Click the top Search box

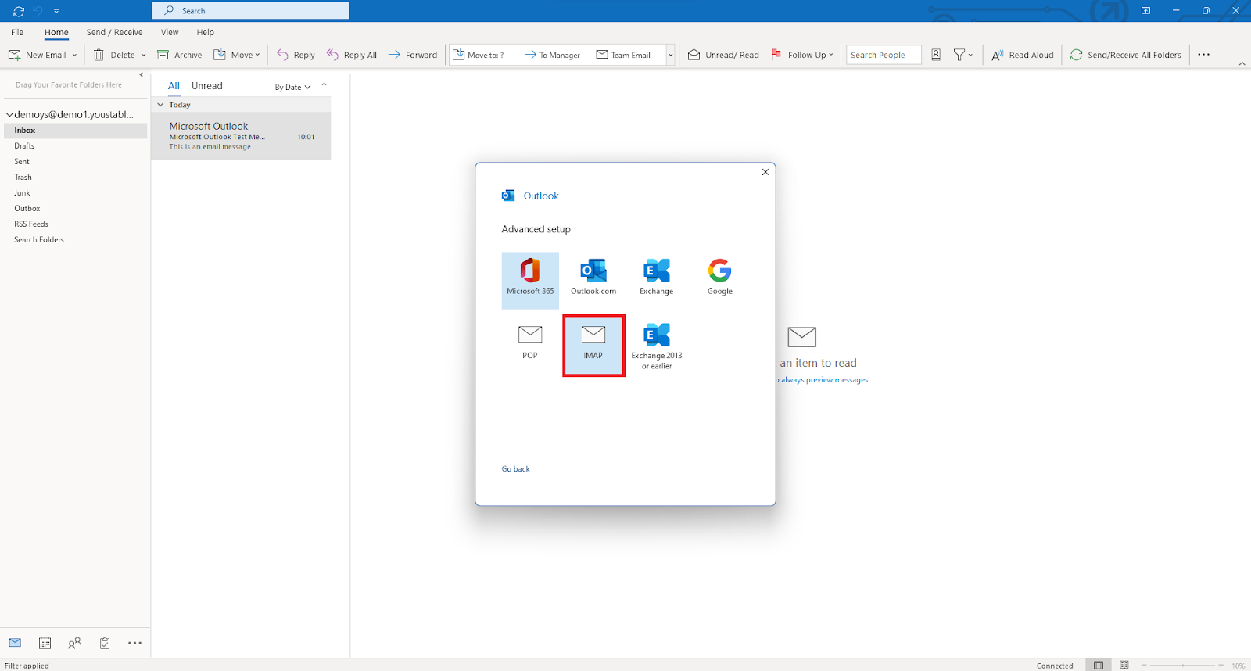(x=250, y=11)
